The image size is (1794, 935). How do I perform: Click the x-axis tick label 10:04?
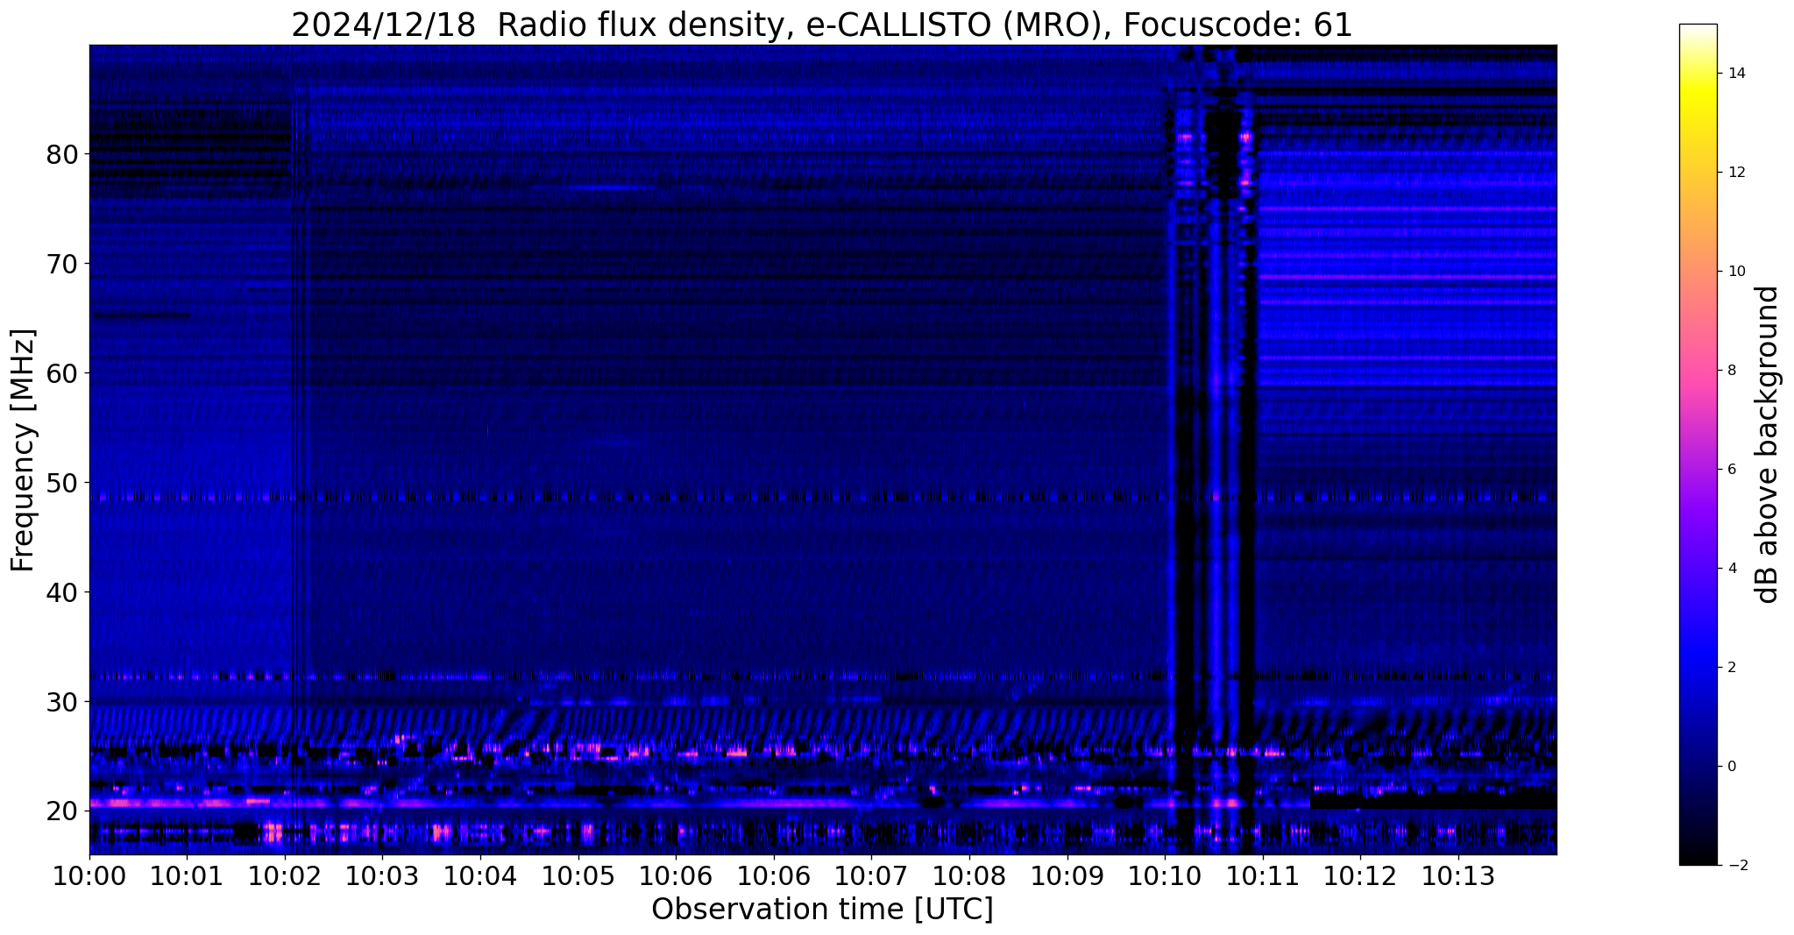(x=480, y=876)
